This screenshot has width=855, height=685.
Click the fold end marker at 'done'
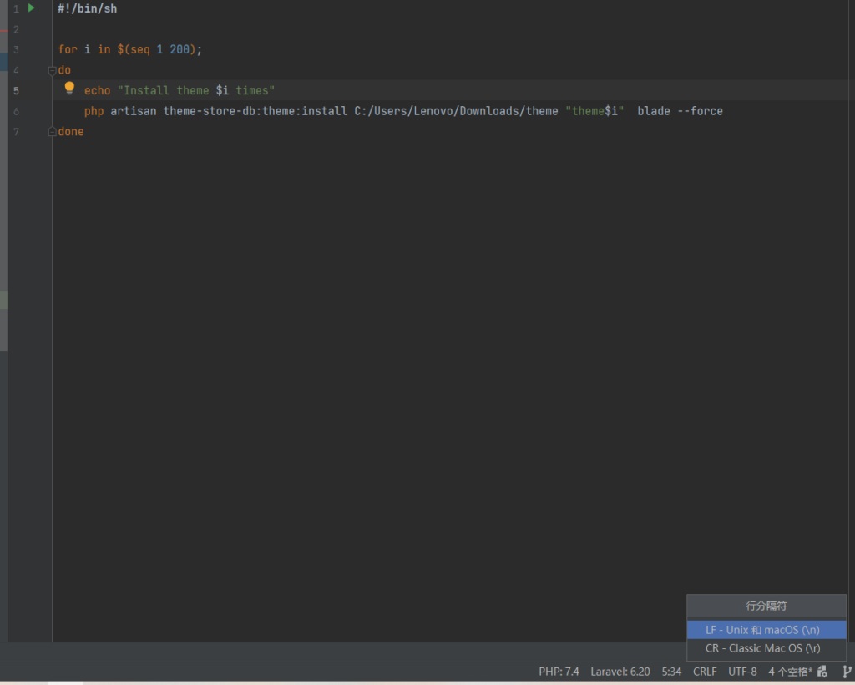(x=53, y=132)
